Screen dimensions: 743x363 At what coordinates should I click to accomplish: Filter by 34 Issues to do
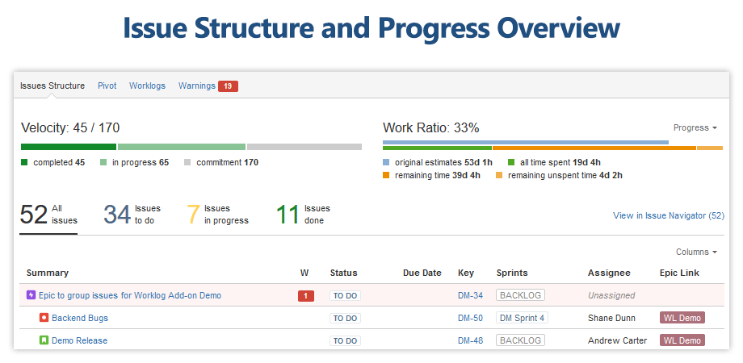coord(132,215)
